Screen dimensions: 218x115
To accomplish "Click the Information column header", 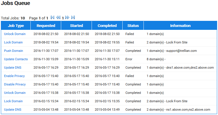I will pyautogui.click(x=180, y=25).
